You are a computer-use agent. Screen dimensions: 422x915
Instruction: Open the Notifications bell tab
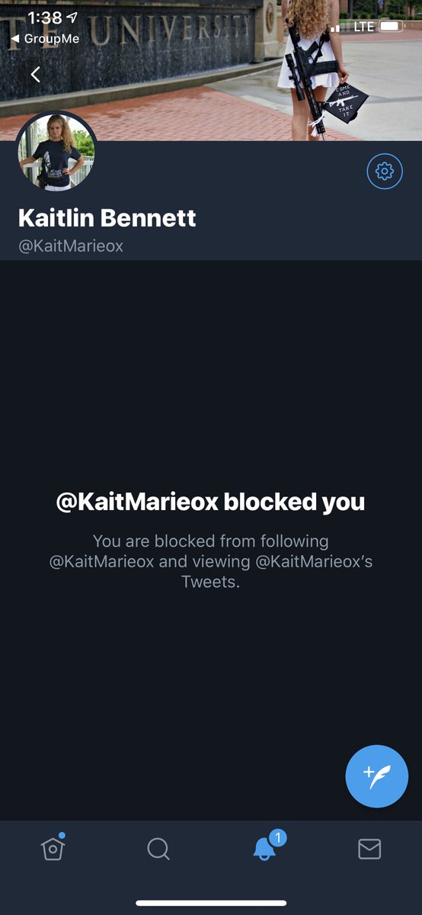pos(264,849)
